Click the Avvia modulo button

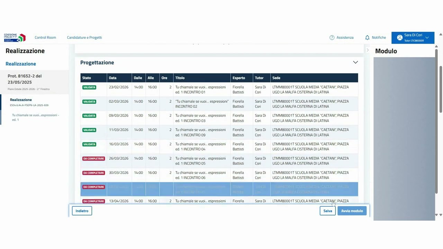tap(352, 211)
